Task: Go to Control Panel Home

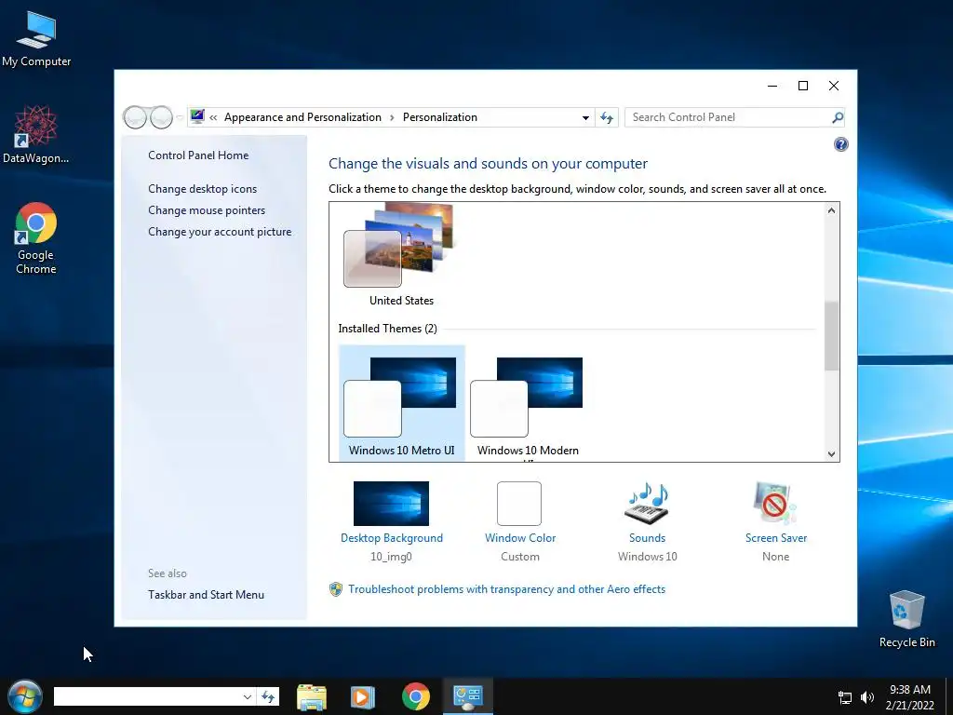Action: click(x=198, y=155)
